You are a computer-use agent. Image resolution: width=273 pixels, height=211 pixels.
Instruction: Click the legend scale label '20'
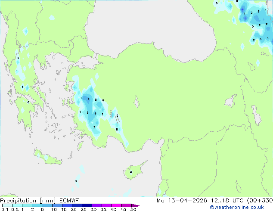click(x=74, y=209)
